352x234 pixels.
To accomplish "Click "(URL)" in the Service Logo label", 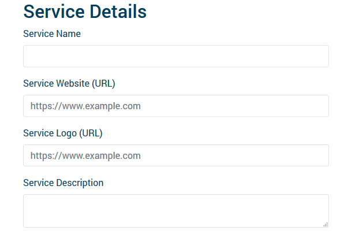I will click(x=91, y=133).
